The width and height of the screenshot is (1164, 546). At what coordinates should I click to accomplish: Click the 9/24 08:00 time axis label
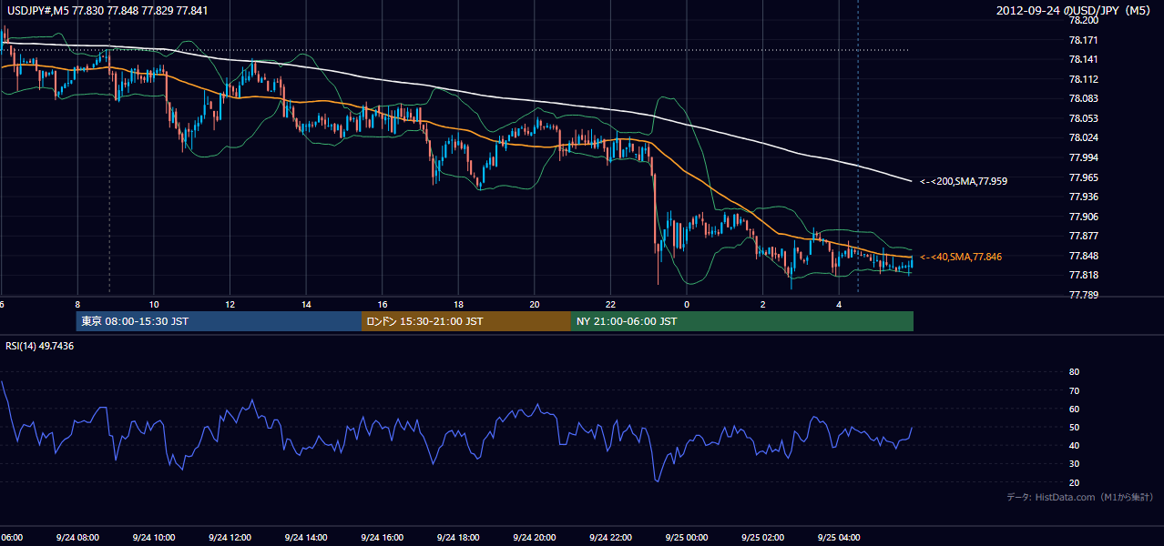point(77,538)
